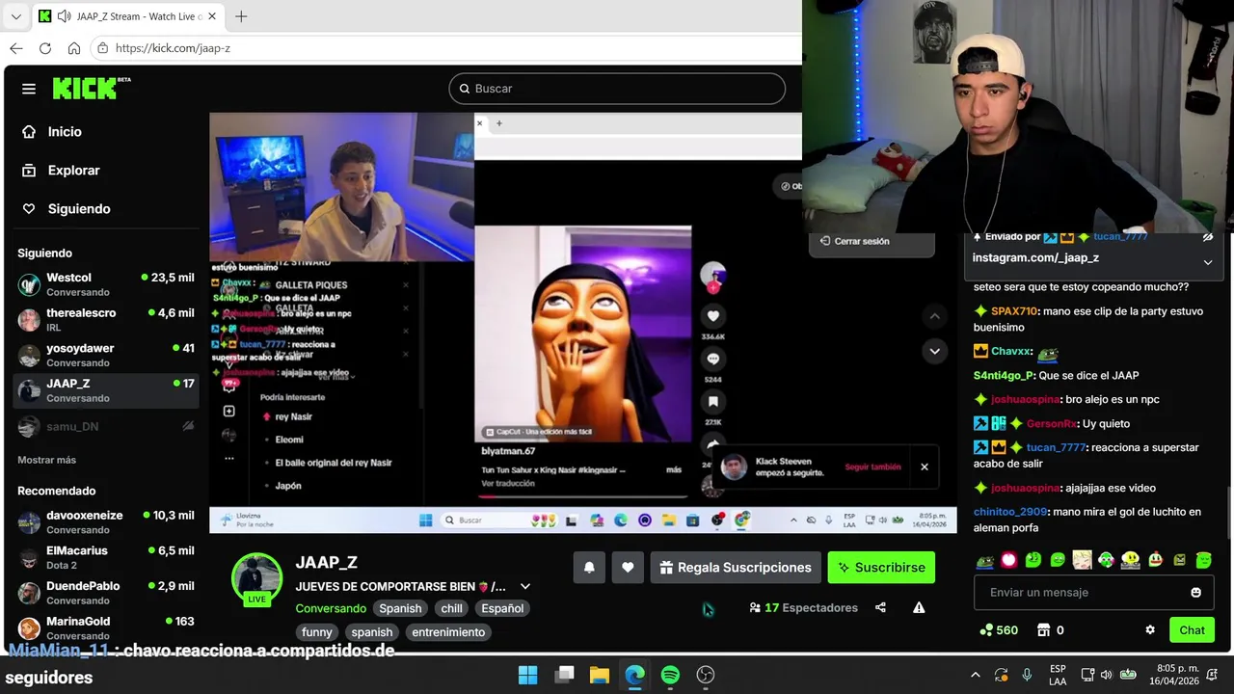Click the kick.com/jaap-z address bar
Viewport: 1234px width, 694px height.
pyautogui.click(x=445, y=48)
